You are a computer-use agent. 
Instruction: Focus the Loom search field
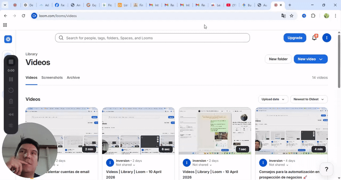point(153,38)
